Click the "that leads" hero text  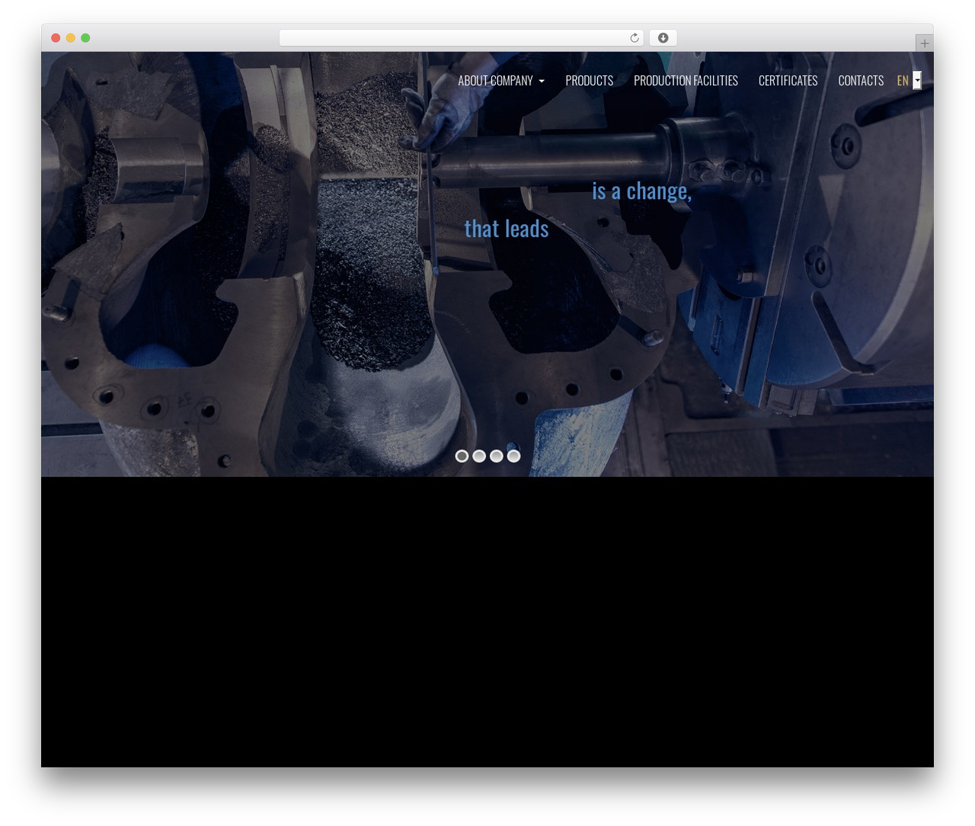point(507,229)
